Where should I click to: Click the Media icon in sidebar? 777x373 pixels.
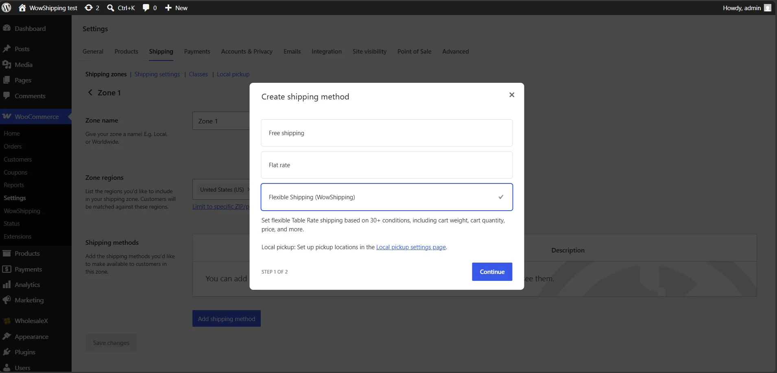7,65
